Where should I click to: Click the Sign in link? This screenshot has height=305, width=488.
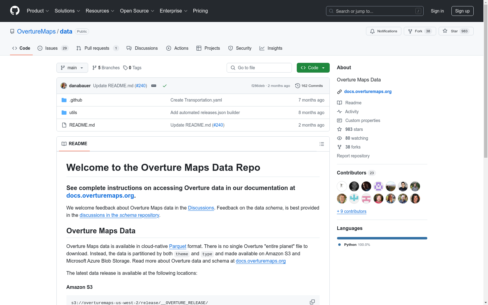437,11
